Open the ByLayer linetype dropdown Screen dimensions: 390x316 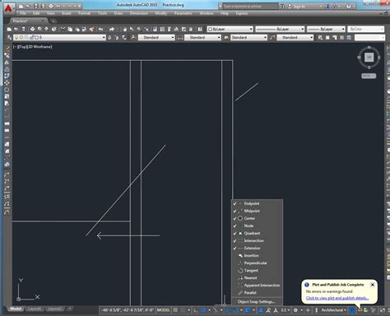280,29
